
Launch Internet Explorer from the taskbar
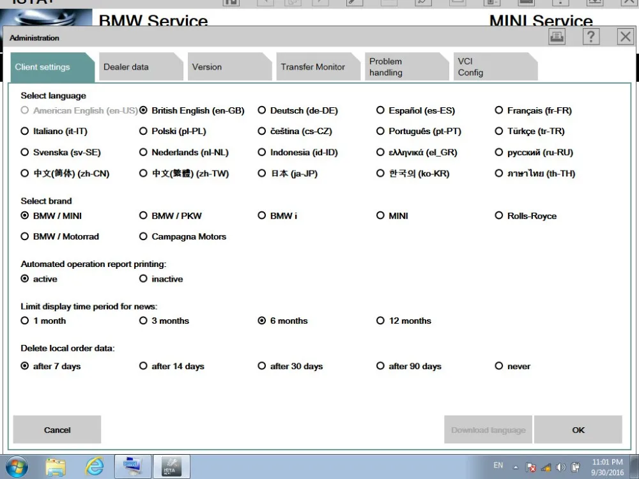click(94, 468)
